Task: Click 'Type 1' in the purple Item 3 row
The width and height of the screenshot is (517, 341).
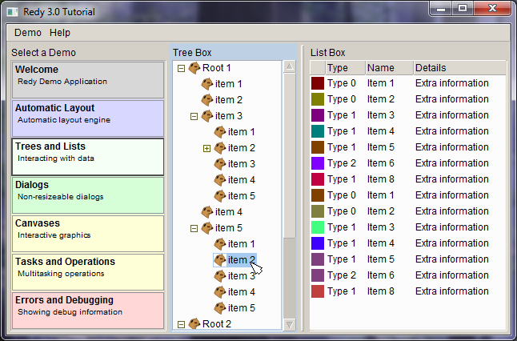Action: point(342,115)
